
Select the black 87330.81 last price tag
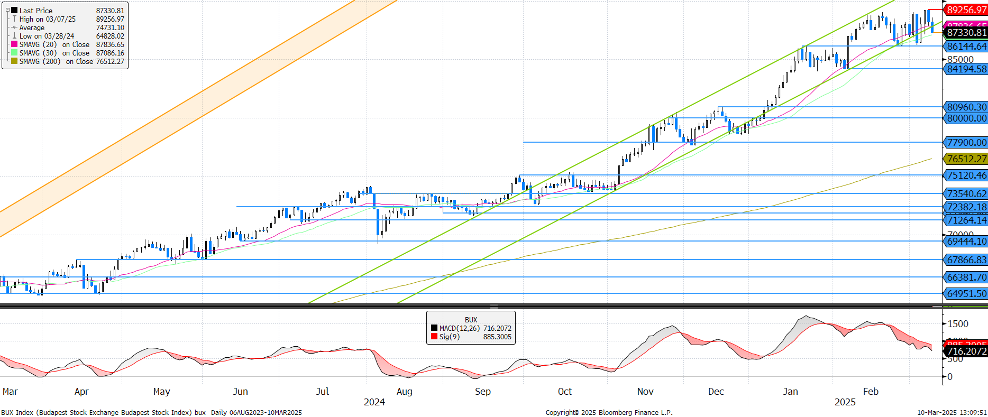tap(966, 33)
